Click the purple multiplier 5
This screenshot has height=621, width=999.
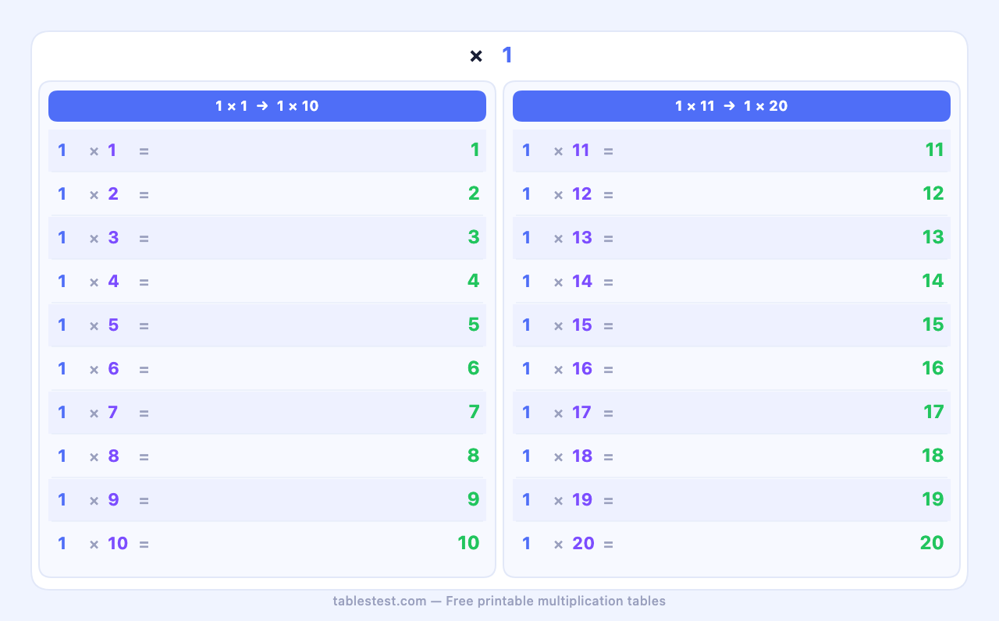tap(113, 325)
